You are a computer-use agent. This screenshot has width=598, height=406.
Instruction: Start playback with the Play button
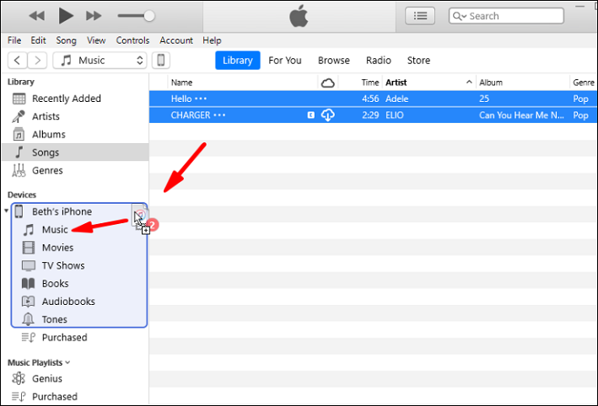[x=66, y=16]
